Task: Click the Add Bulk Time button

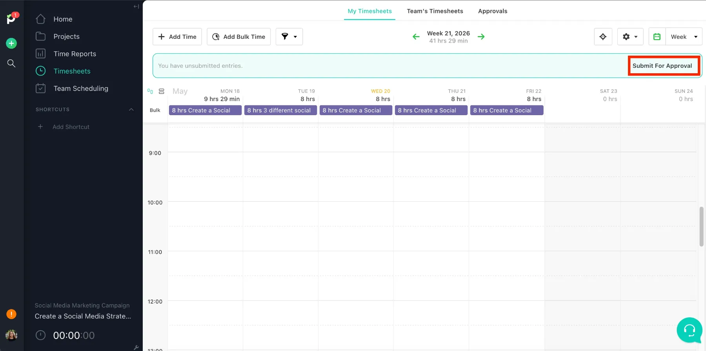Action: coord(239,36)
